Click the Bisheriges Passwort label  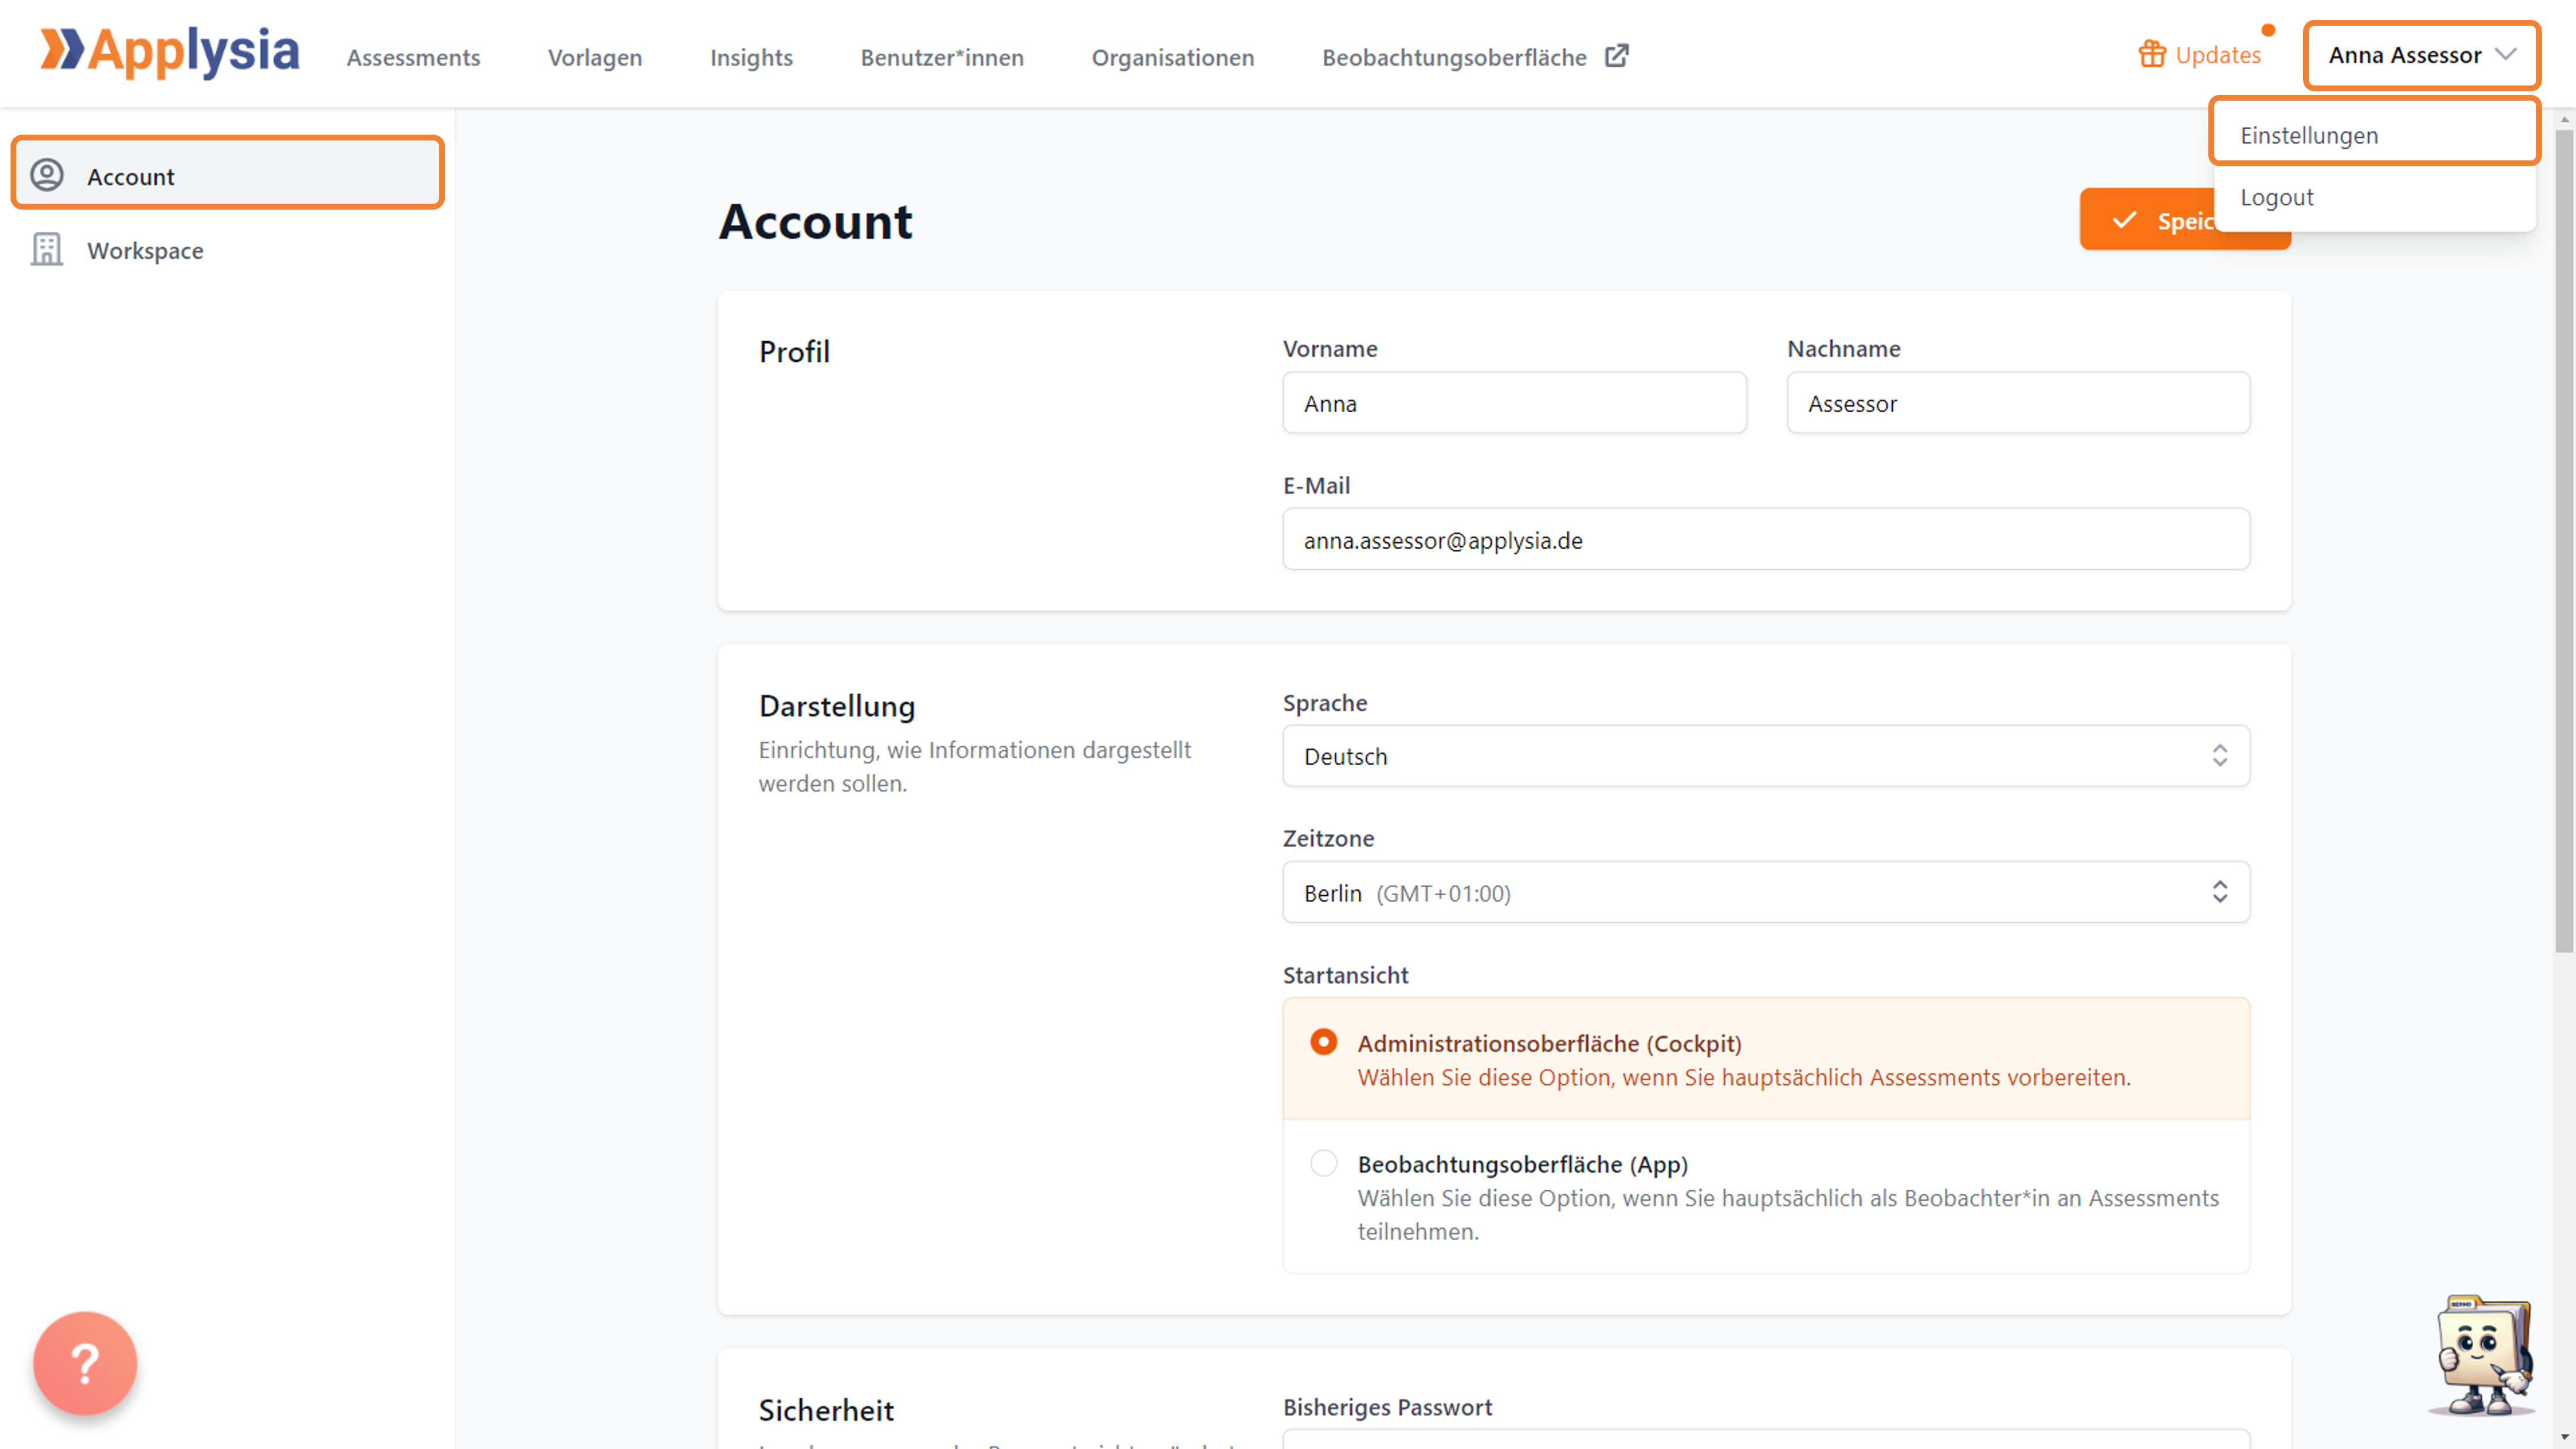[1387, 1407]
